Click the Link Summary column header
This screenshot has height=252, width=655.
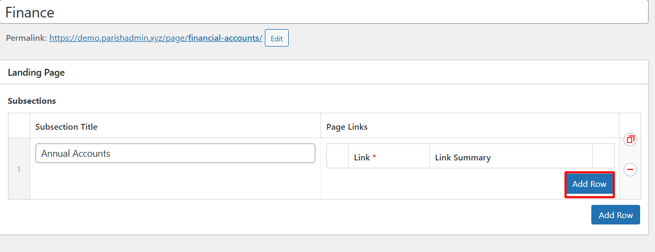tap(463, 157)
